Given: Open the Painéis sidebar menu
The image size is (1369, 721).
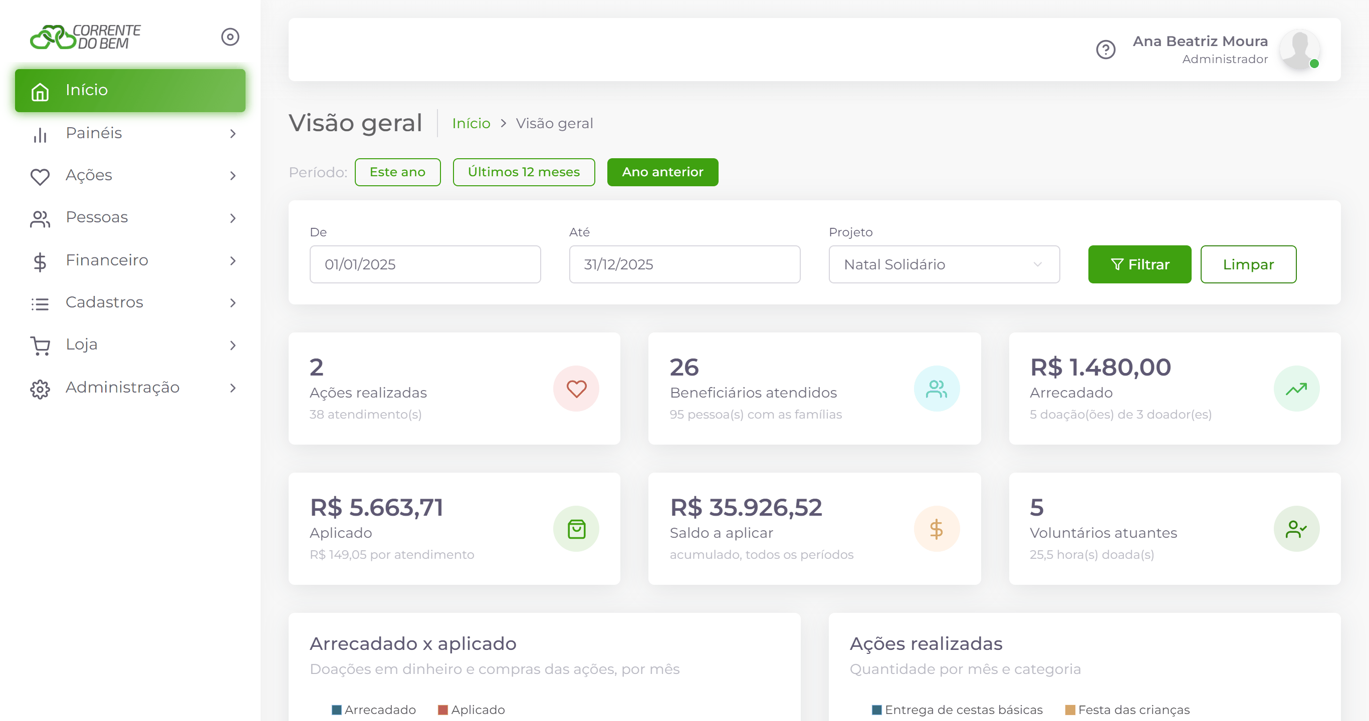Looking at the screenshot, I should pos(130,133).
